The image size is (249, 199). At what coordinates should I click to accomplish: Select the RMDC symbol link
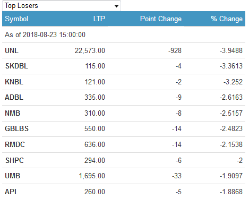[15, 144]
